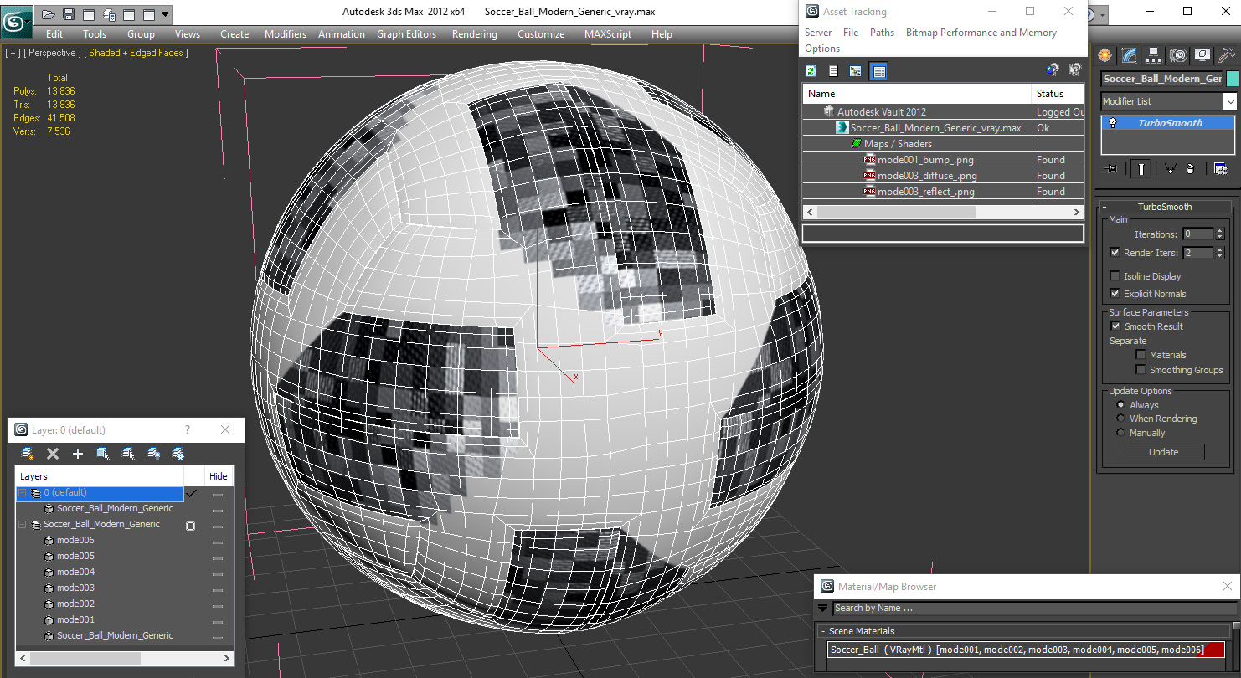Click the Save File floppy icon
The height and width of the screenshot is (678, 1241).
click(x=69, y=14)
